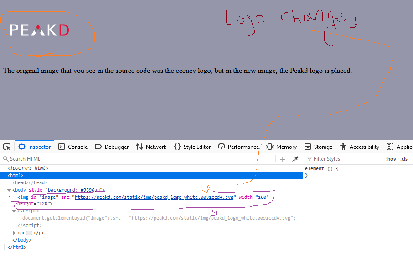Viewport: 413px width, 268px height.
Task: Switch to the Console tab
Action: (x=72, y=147)
